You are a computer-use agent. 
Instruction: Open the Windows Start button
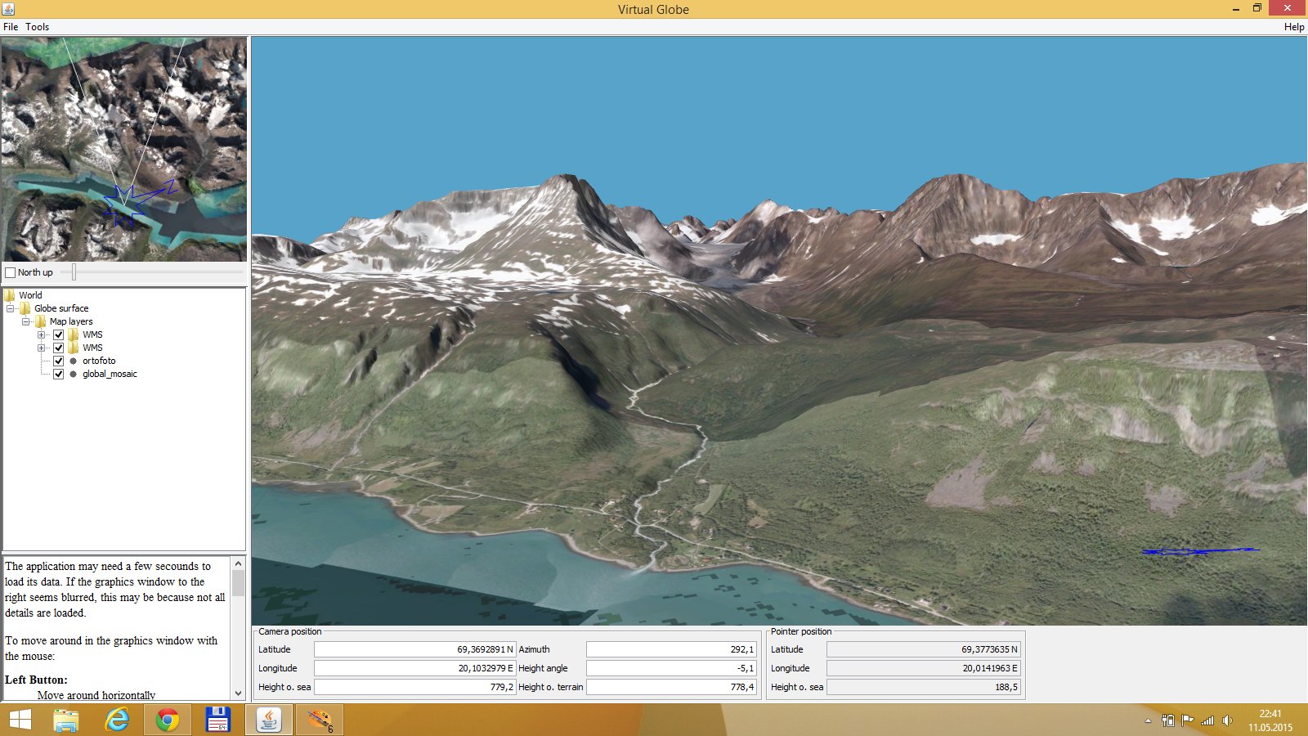(20, 720)
